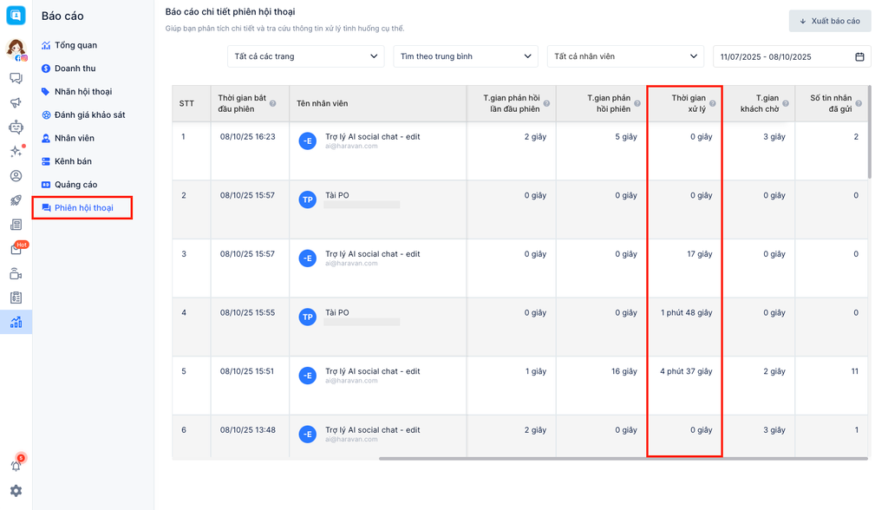Open the AI sparkle icon in sidebar
The height and width of the screenshot is (510, 888).
tap(16, 152)
